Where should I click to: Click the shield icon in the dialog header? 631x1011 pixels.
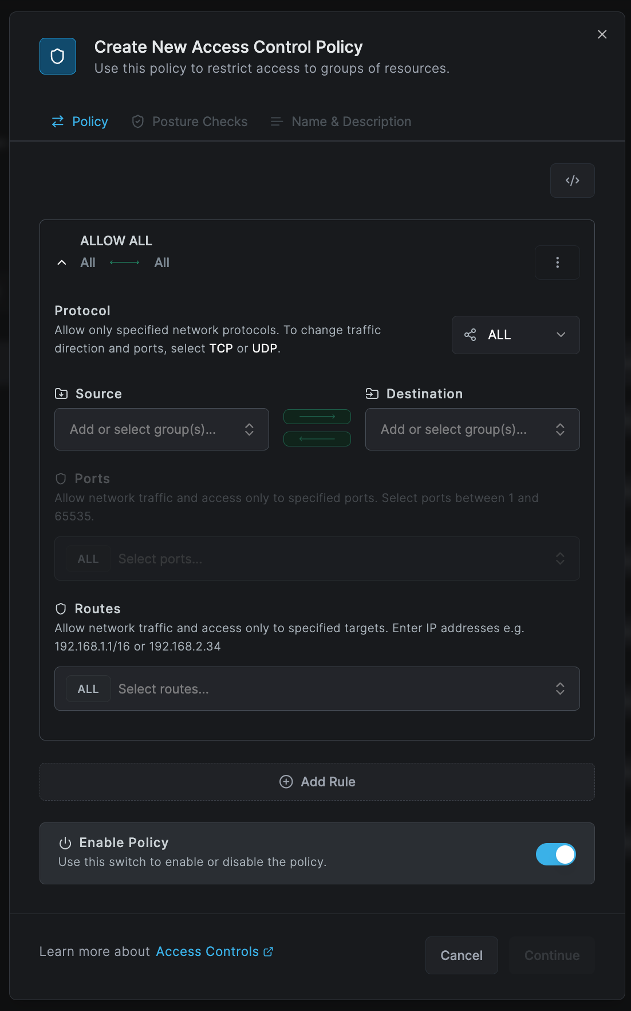pos(57,56)
